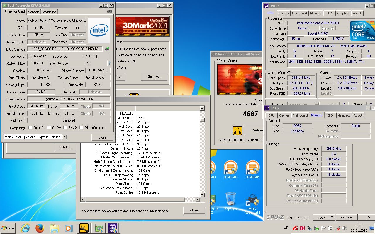Screen dimensions: 375x234
Task: Switch to the GPU-Z taskbar button
Action: (x=98, y=228)
